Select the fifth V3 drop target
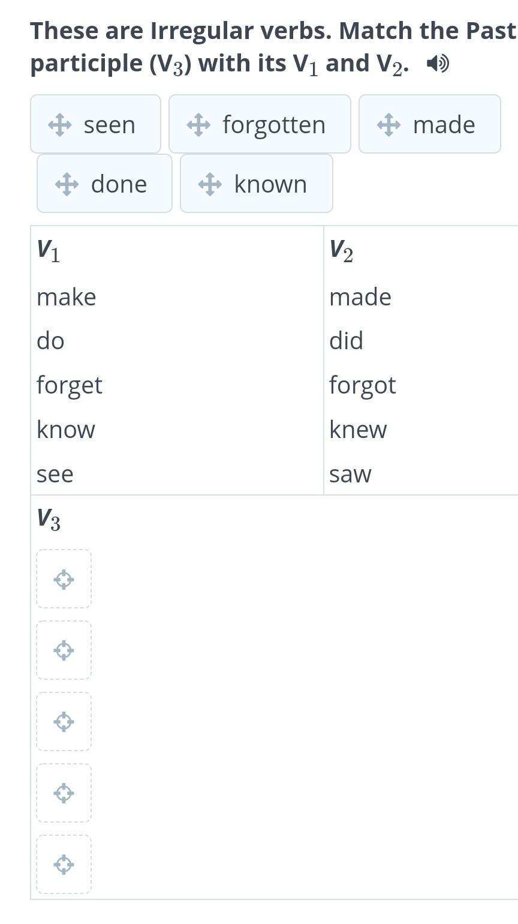Viewport: 518px width, 924px height. coord(64,865)
